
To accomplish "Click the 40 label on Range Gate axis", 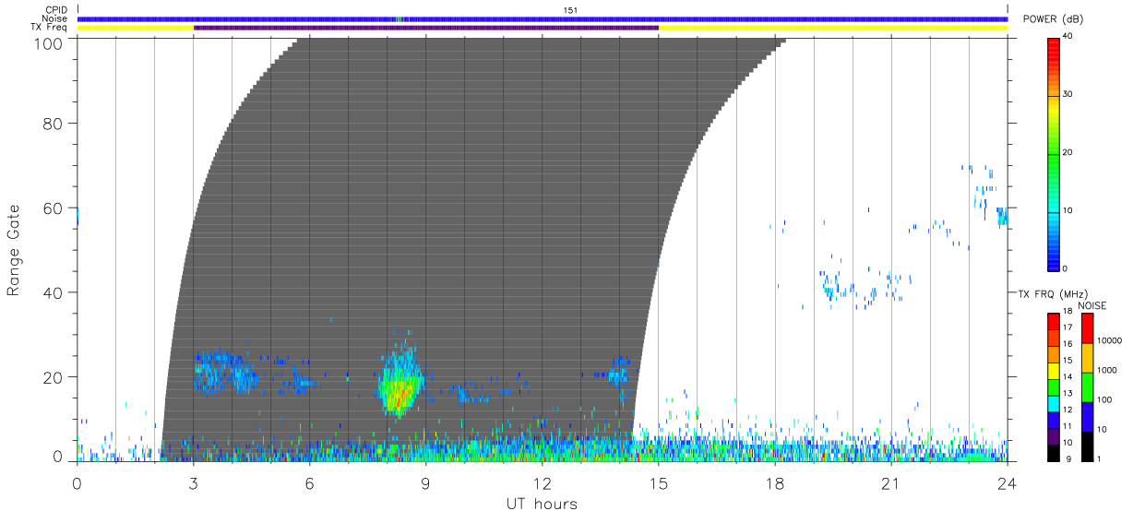I will 53,292.
